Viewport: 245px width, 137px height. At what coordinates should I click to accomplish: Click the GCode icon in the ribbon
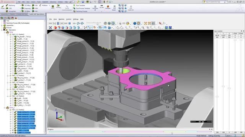(x=101, y=6)
